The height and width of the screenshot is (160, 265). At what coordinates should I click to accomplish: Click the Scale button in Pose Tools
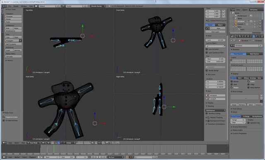tap(13, 22)
